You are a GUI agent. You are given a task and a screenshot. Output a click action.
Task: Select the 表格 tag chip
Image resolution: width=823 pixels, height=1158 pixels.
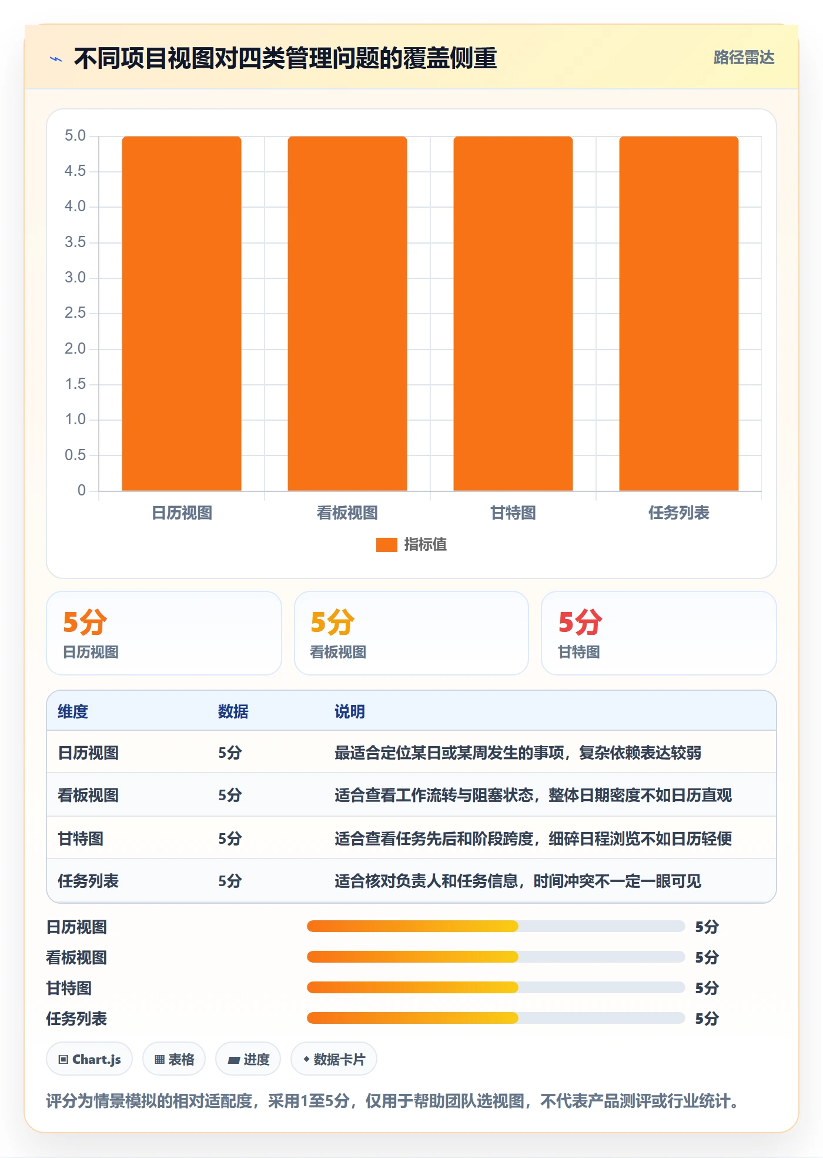coord(174,1060)
